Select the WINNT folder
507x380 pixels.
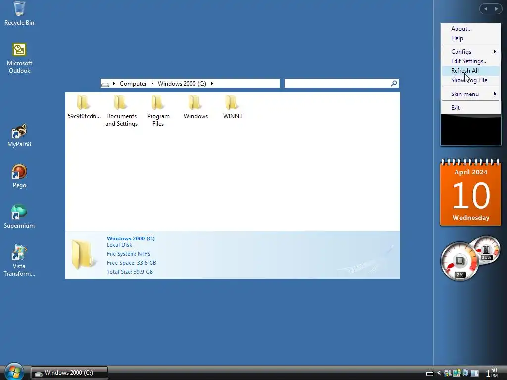point(233,107)
